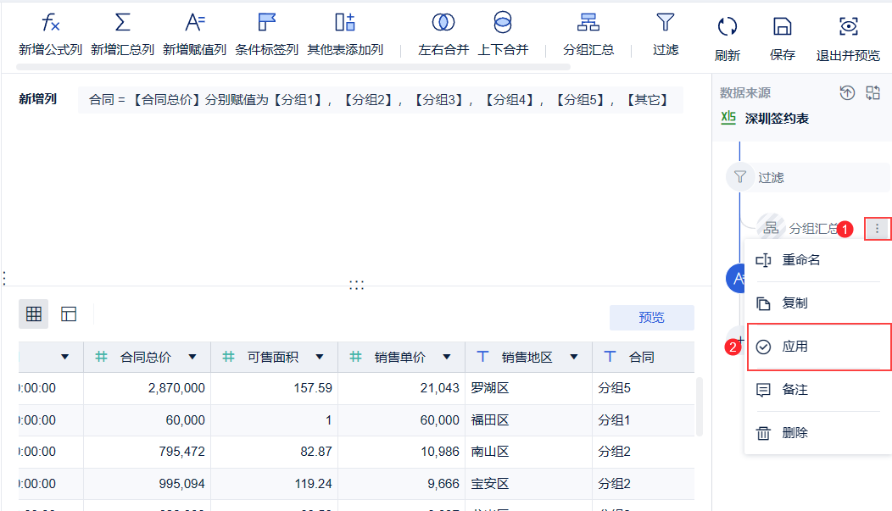The image size is (892, 511).
Task: Click the 合同 column header
Action: tap(643, 357)
